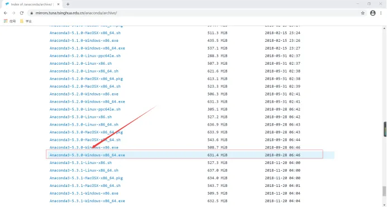Download Anaconda3-5.3.1-Linux-x86_64.sh
This screenshot has width=387, height=207.
tap(84, 170)
